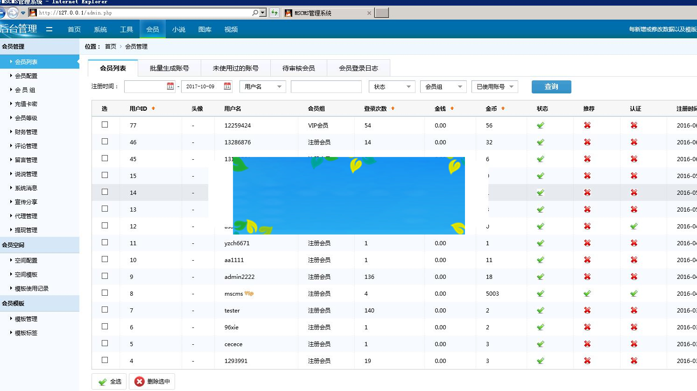Toggle the green 认证 icon for user ID 12
Image resolution: width=697 pixels, height=391 pixels.
tap(634, 226)
